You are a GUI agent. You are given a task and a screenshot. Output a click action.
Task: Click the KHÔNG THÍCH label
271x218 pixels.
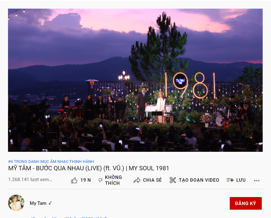(113, 180)
